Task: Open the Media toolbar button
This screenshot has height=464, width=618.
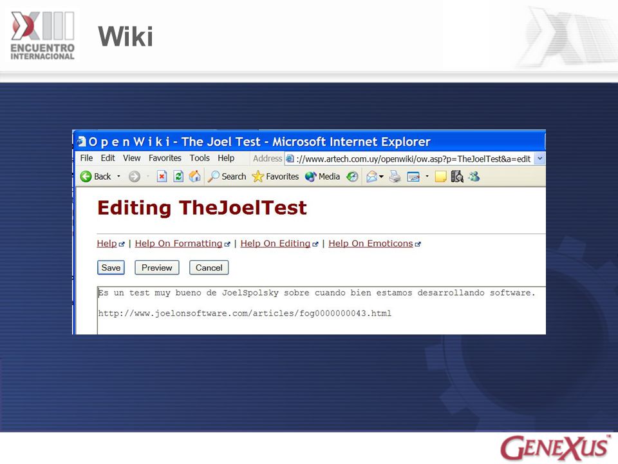Action: [x=323, y=177]
